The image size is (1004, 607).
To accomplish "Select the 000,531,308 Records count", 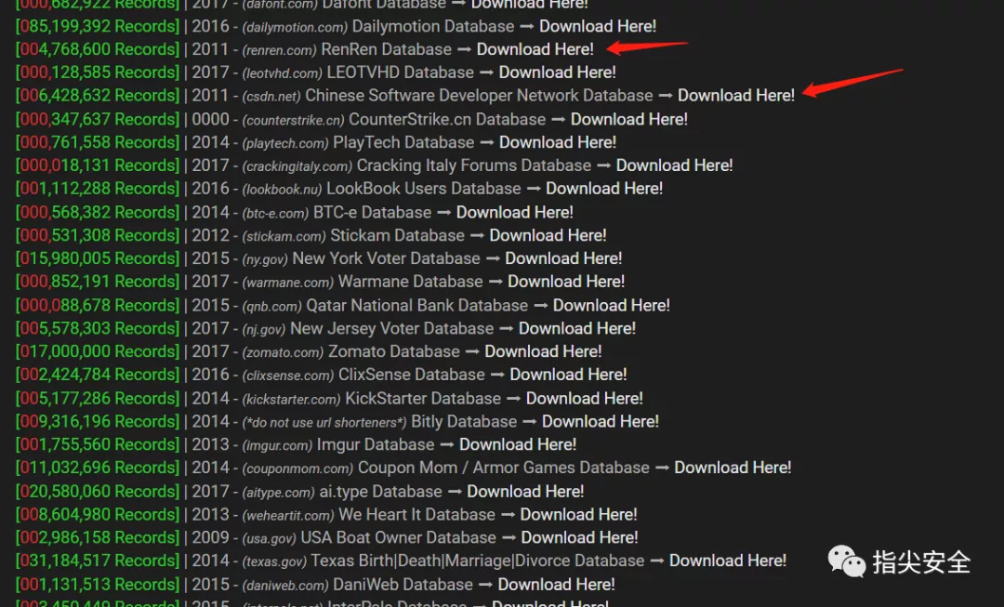I will click(x=98, y=235).
